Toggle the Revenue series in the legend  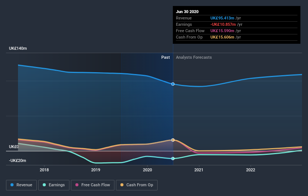point(21,185)
